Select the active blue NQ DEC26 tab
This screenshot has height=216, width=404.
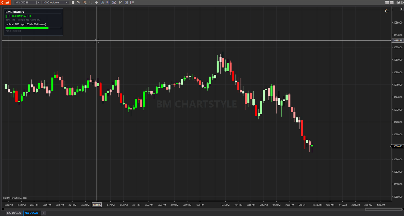point(32,213)
